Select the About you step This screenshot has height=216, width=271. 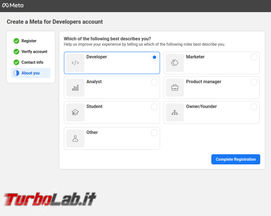[31, 73]
